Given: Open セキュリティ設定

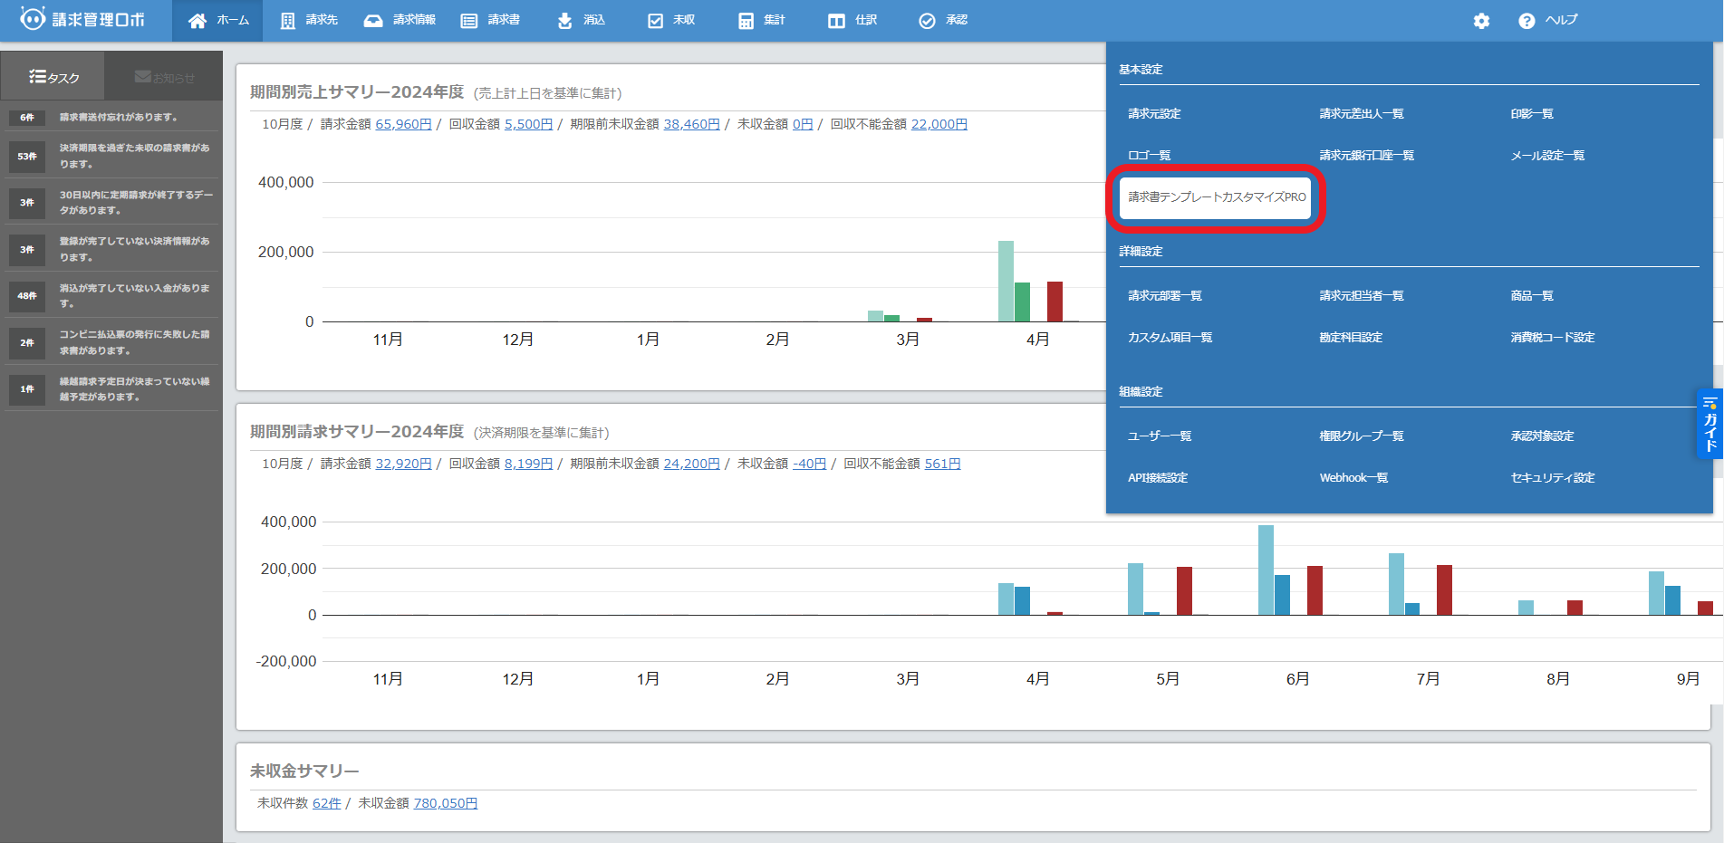Looking at the screenshot, I should (x=1552, y=478).
